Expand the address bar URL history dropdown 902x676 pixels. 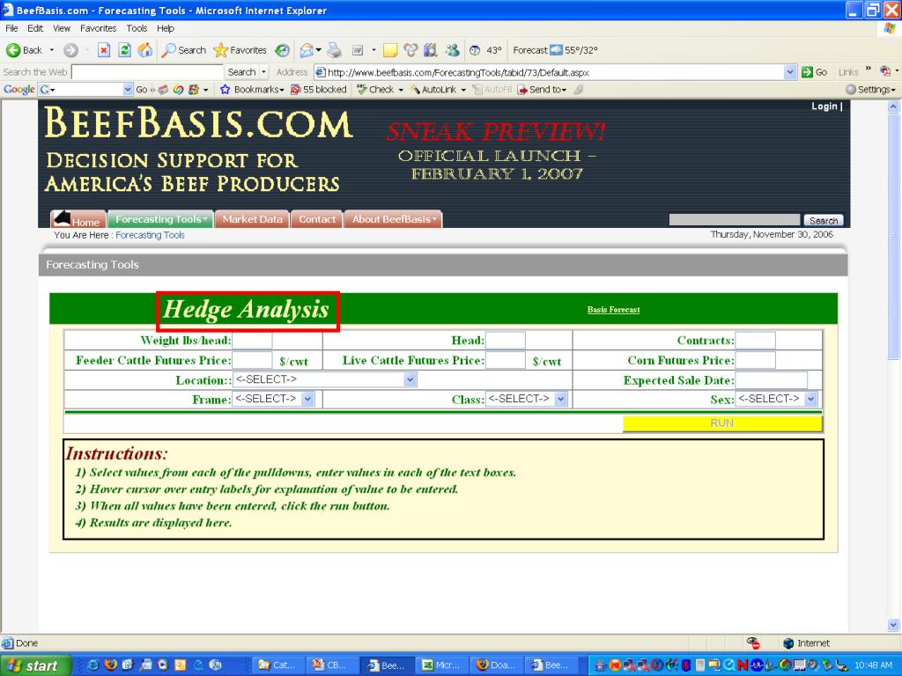pyautogui.click(x=790, y=72)
